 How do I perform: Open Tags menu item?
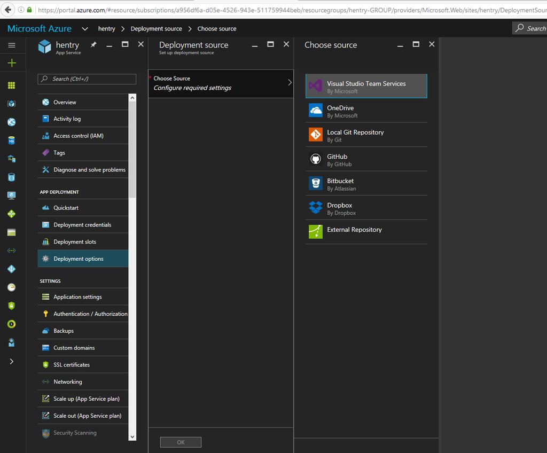coord(83,152)
